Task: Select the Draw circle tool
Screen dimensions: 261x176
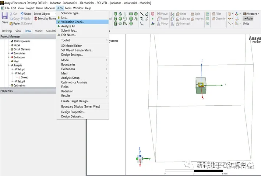Action: [131, 18]
